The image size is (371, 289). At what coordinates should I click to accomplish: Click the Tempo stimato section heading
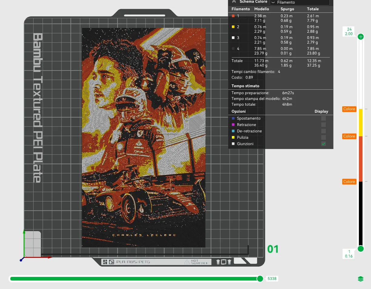[246, 86]
